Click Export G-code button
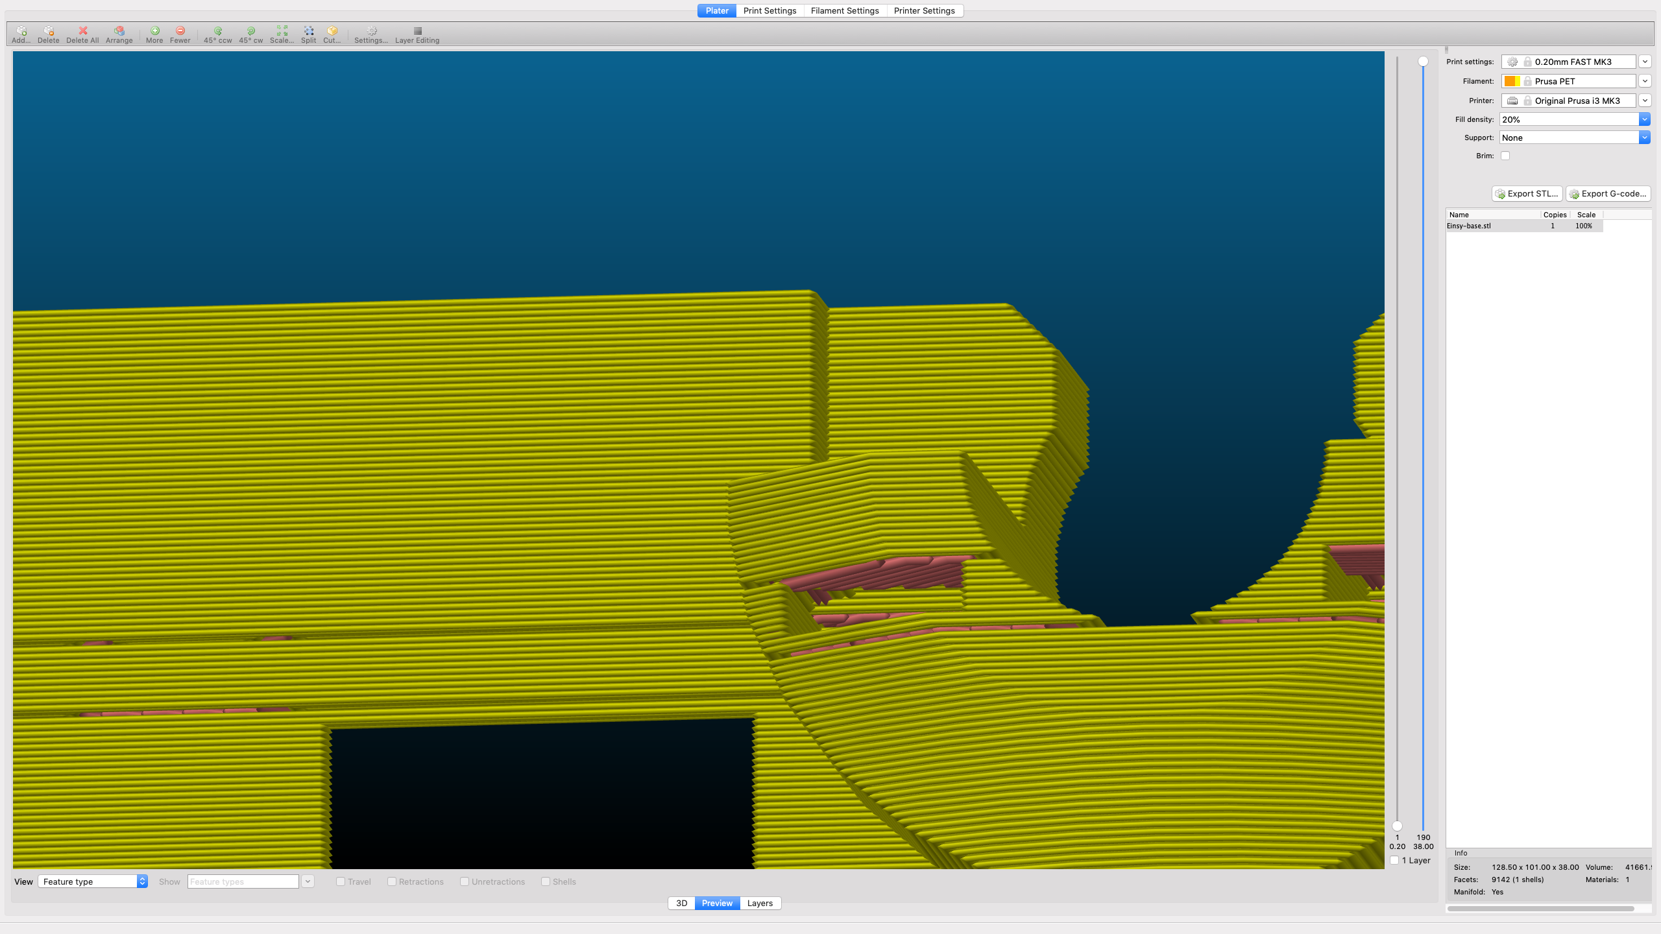The height and width of the screenshot is (934, 1661). pos(1608,193)
